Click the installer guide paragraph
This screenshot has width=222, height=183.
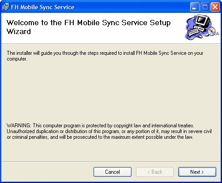click(105, 56)
